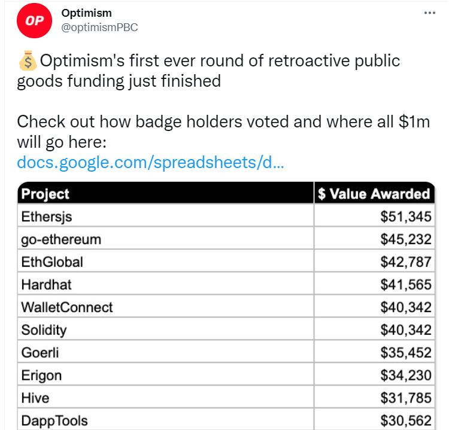The image size is (449, 430).
Task: Click the Hardhat row in table
Action: [46, 285]
